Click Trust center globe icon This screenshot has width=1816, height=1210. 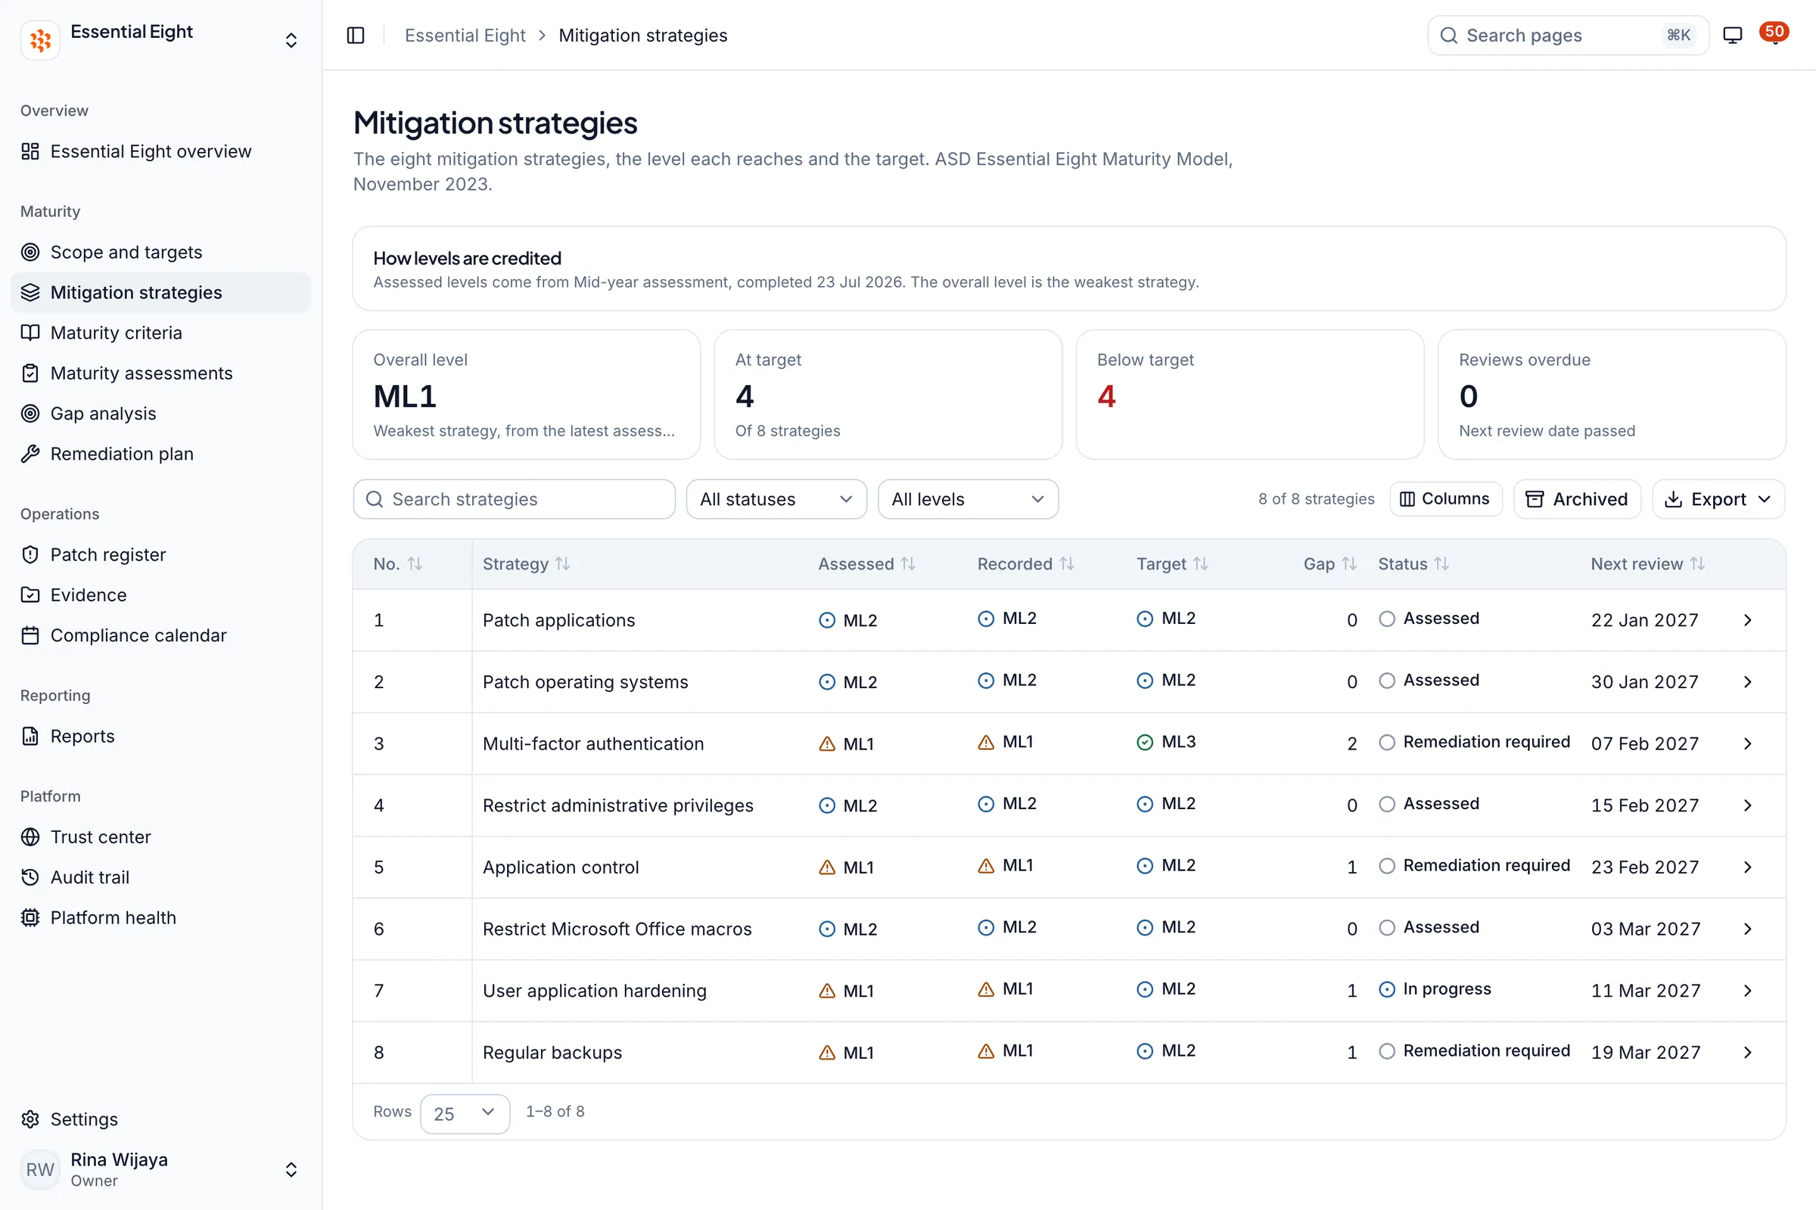coord(30,837)
